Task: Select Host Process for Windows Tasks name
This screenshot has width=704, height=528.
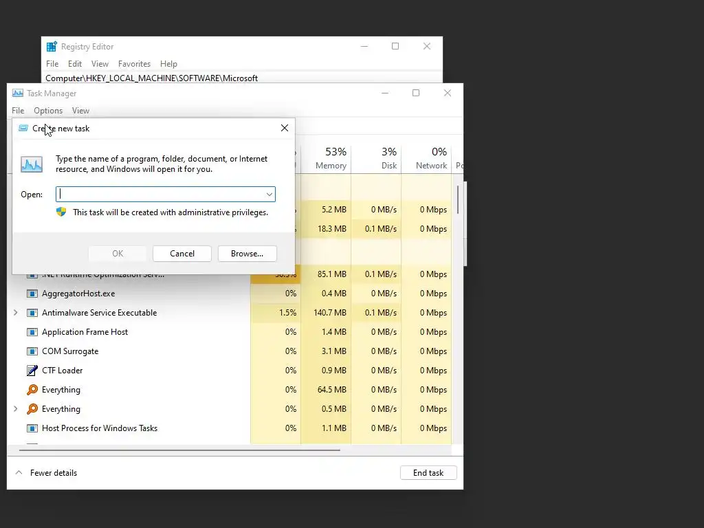Action: [100, 428]
